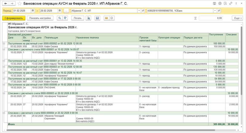Click the back navigation arrow
The image size is (246, 133).
(x=6, y=4)
